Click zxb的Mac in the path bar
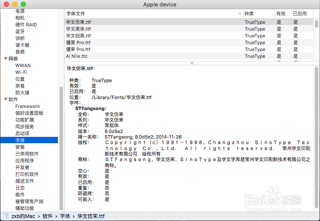The height and width of the screenshot is (221, 320). pos(23,216)
